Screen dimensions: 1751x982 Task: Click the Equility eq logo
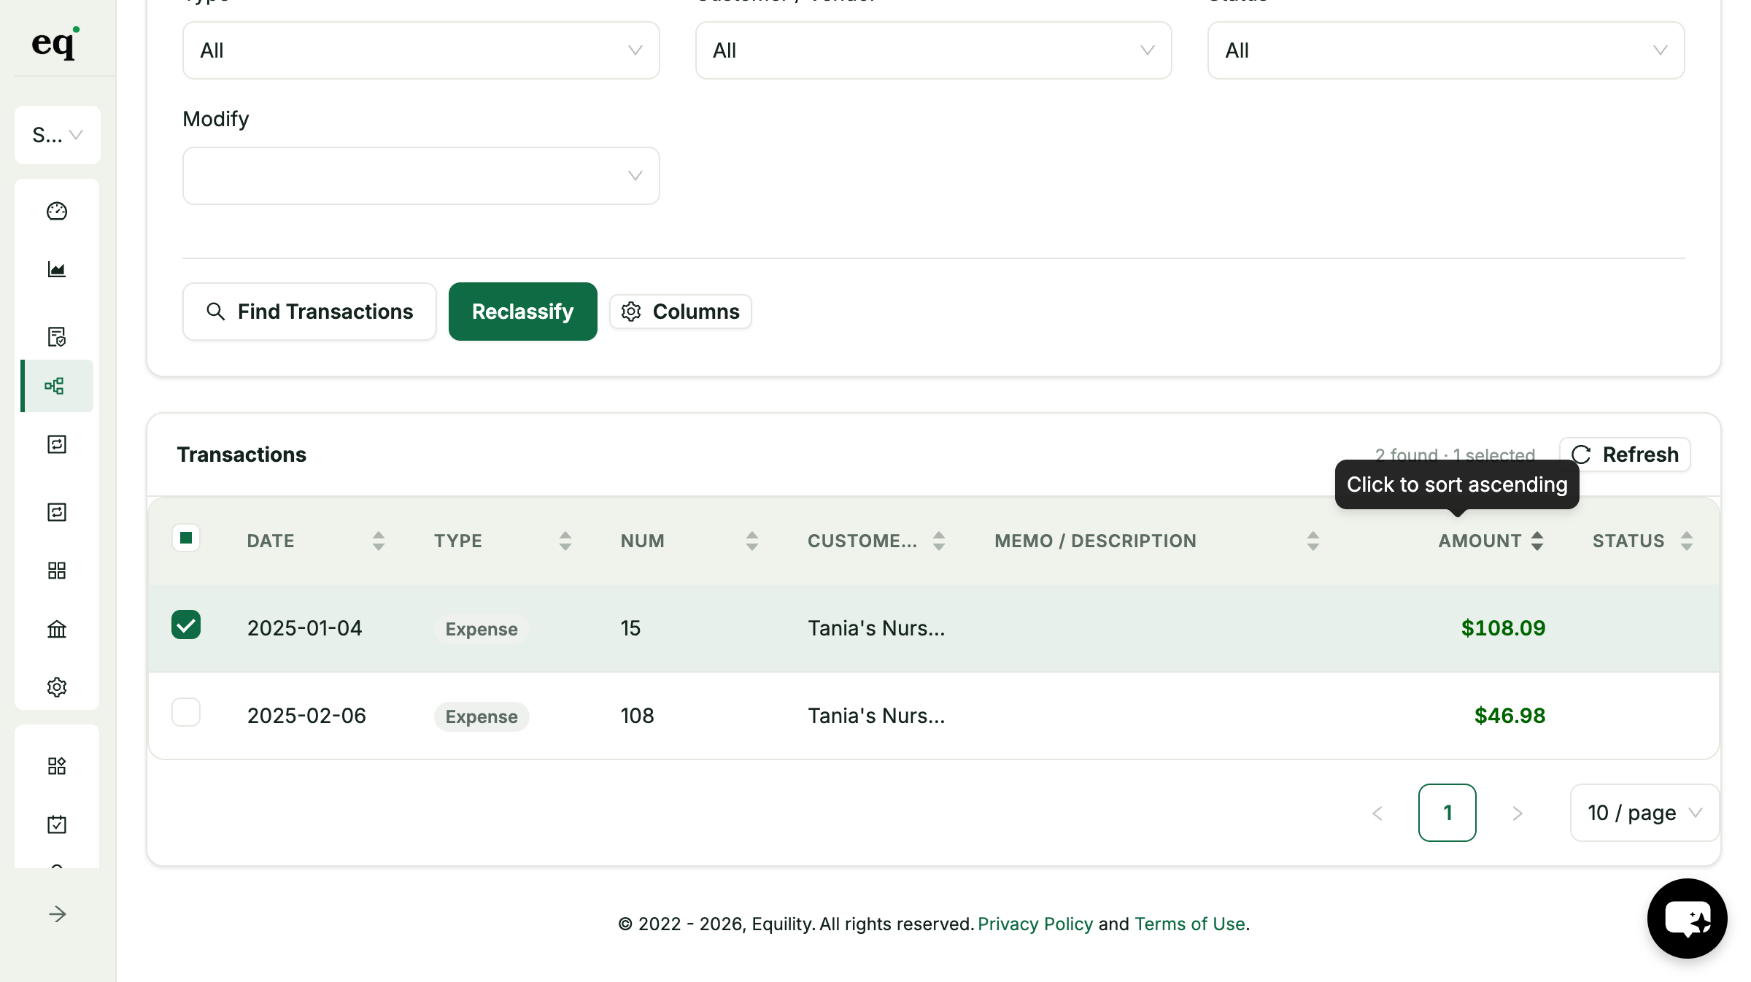[55, 43]
